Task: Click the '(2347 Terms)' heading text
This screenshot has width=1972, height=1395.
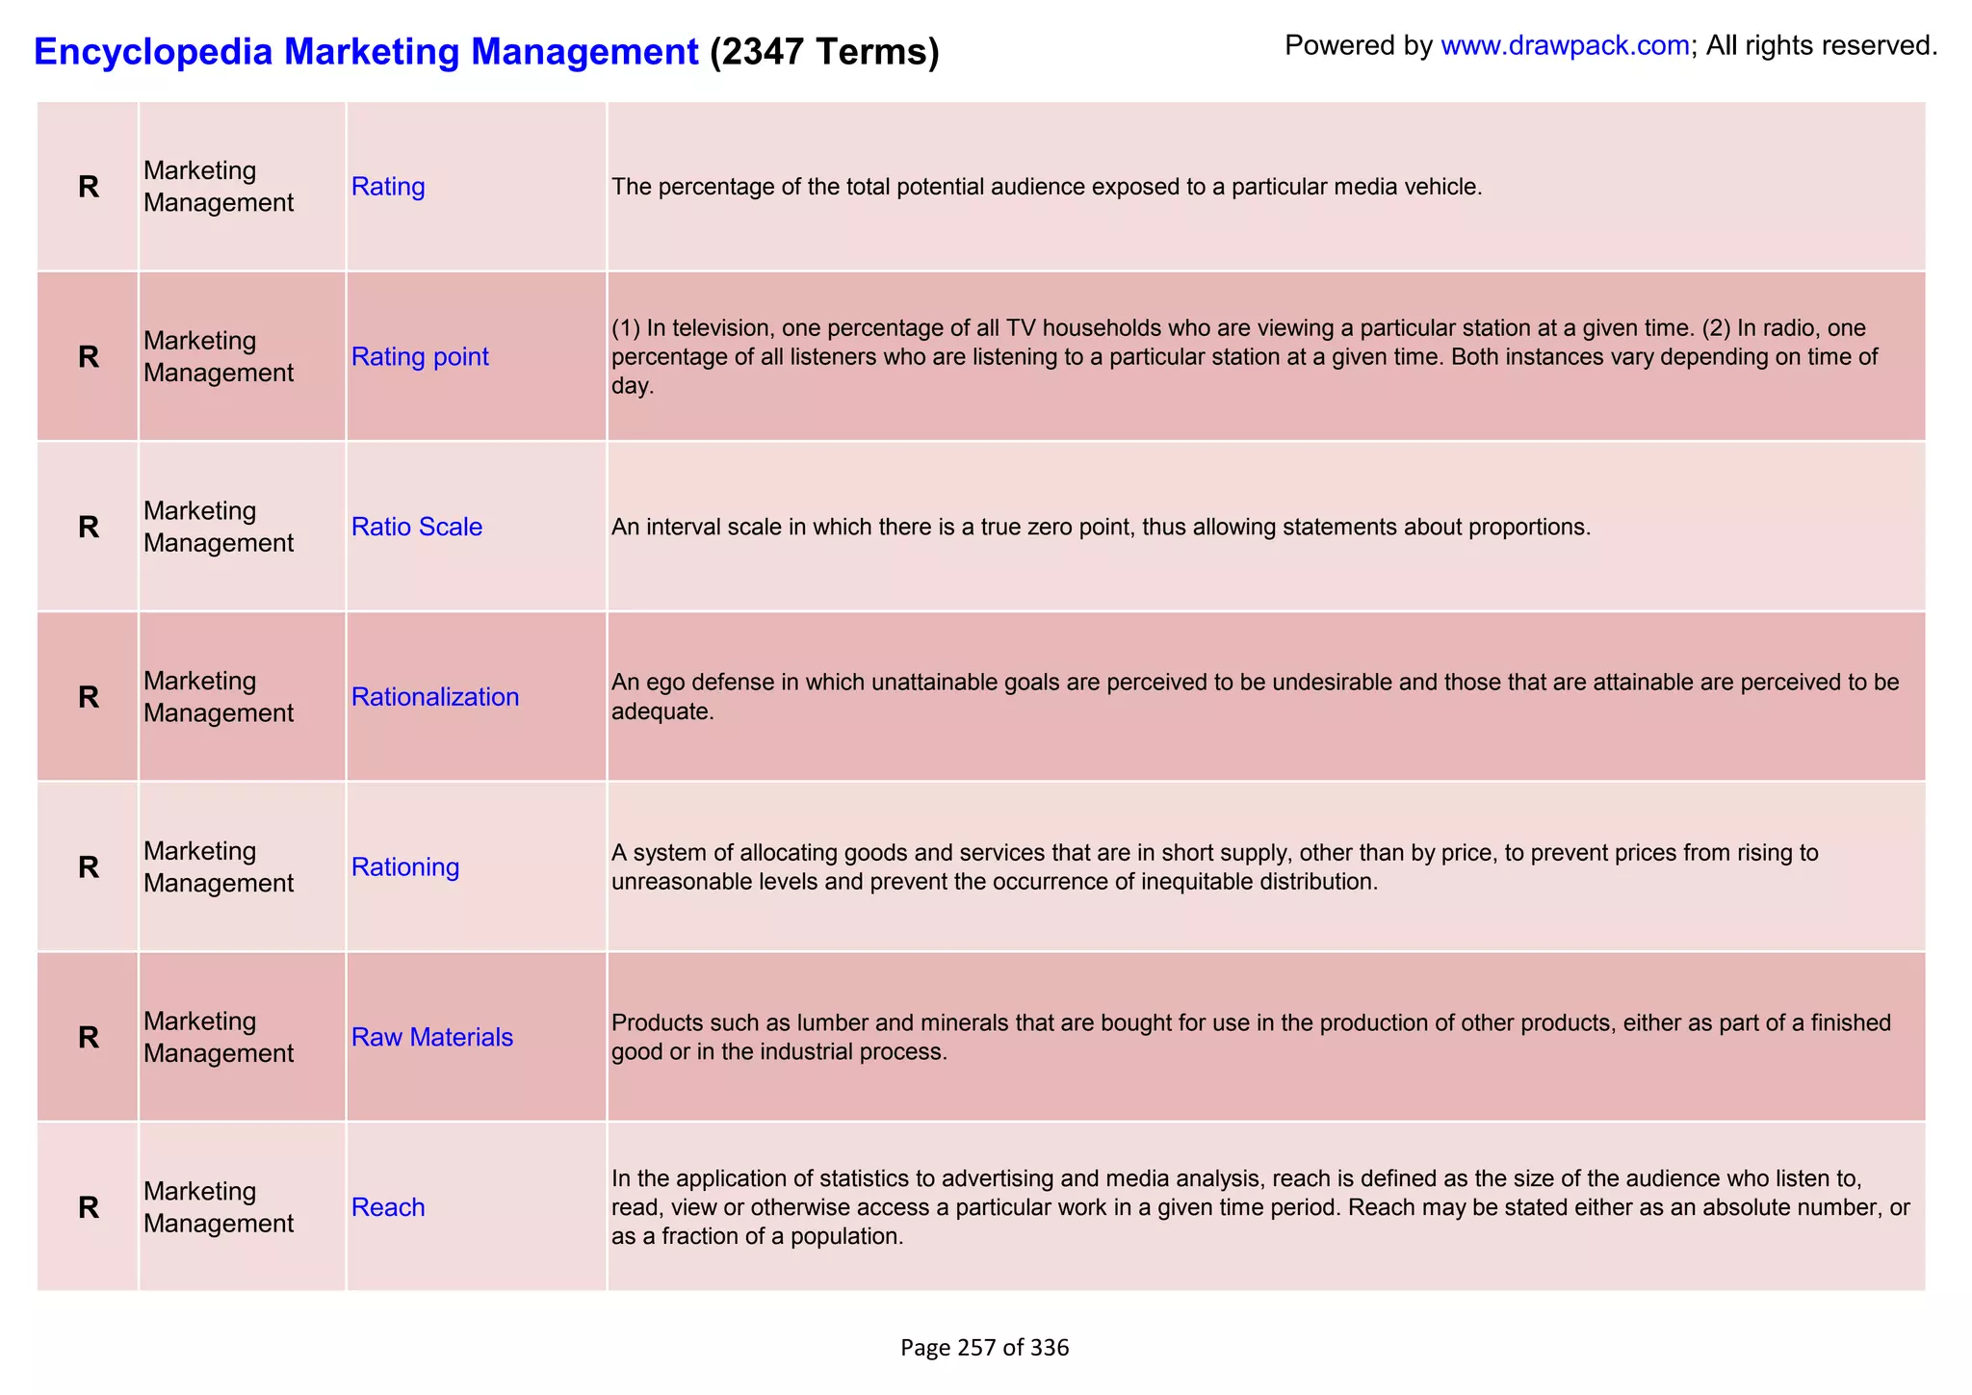Action: pos(824,51)
